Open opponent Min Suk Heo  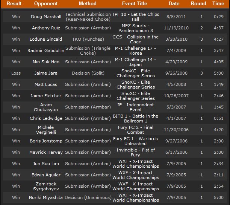pos(46,62)
